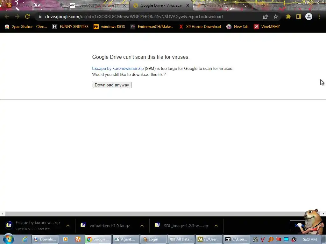The width and height of the screenshot is (326, 244).
Task: Click the orange magnifier tray icon
Action: pyautogui.click(x=271, y=240)
